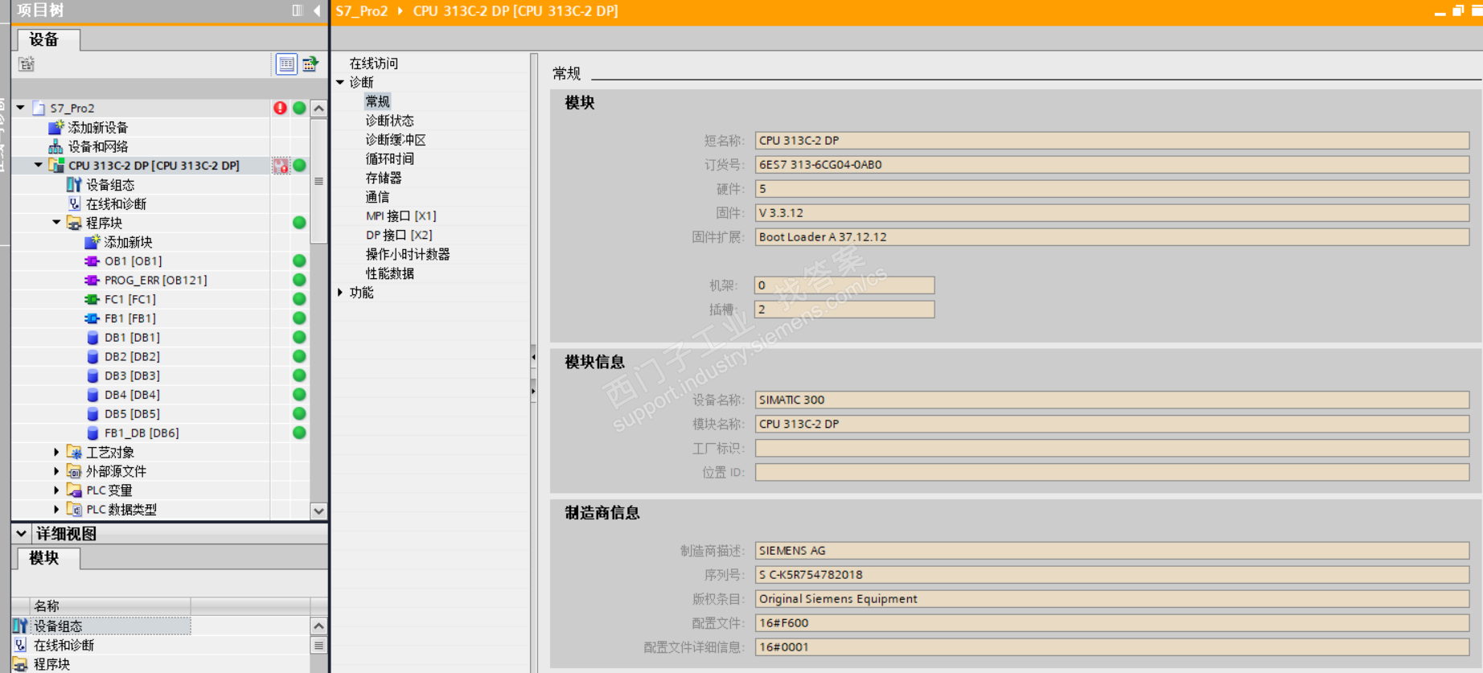Select 循环时间 diagnostics entry
Image resolution: width=1483 pixels, height=673 pixels.
coord(390,159)
